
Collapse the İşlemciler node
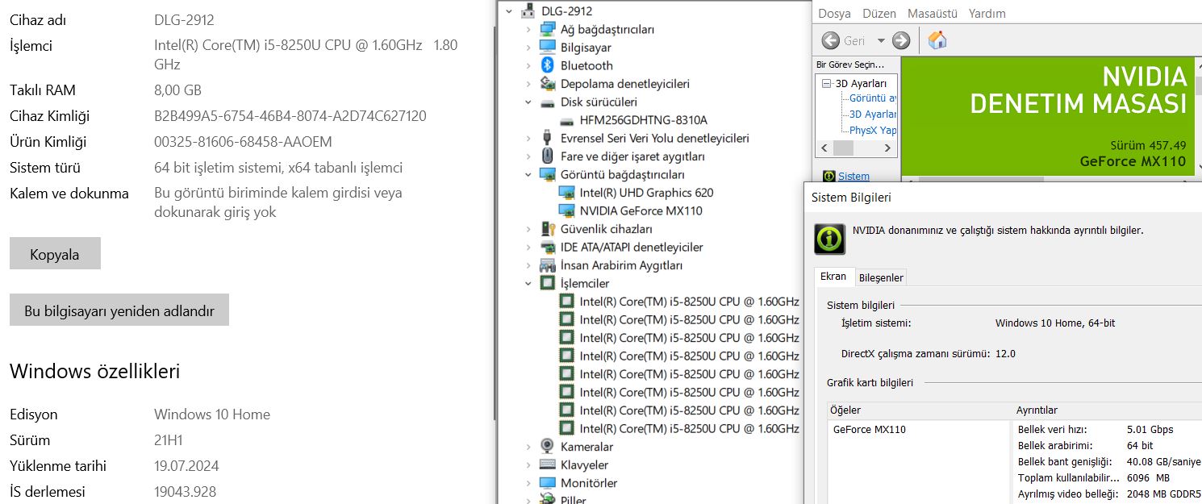pyautogui.click(x=528, y=284)
